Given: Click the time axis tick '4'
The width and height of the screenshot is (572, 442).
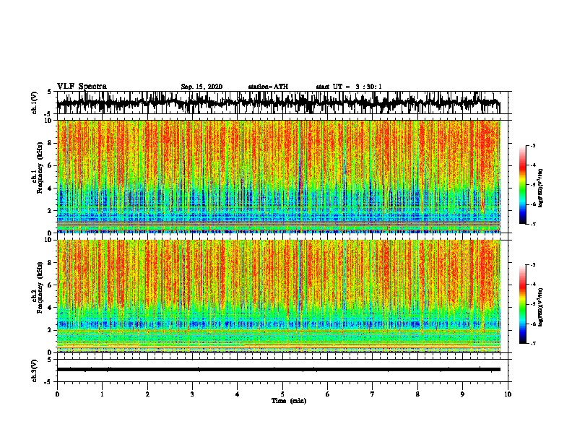Looking at the screenshot, I should point(238,394).
